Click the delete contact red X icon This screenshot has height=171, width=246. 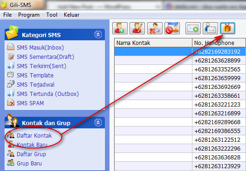155,28
